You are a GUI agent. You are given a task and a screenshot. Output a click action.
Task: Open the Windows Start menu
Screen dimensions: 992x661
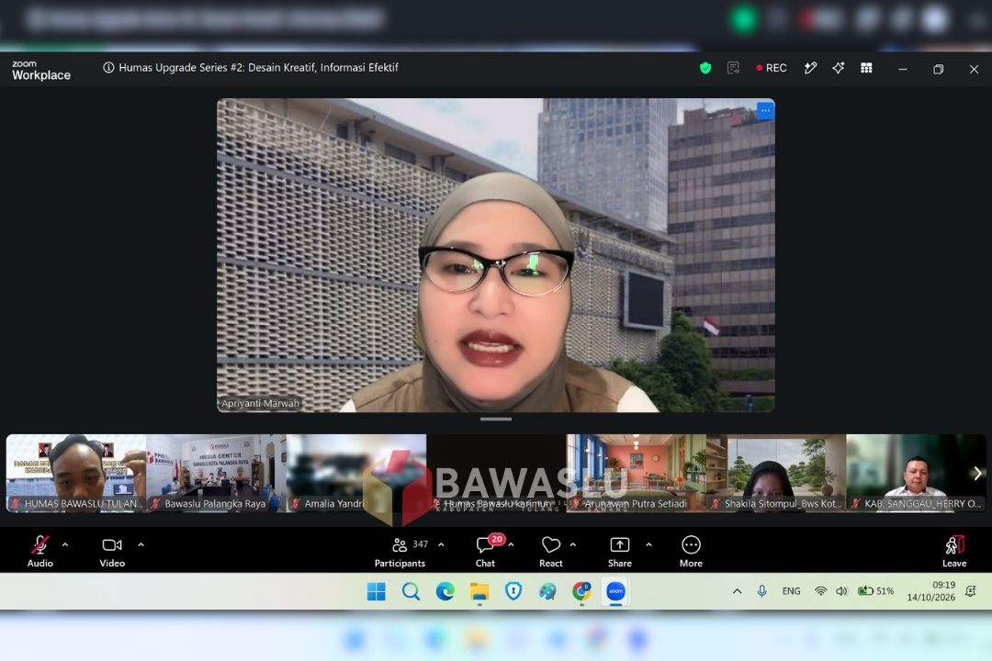[x=377, y=591]
